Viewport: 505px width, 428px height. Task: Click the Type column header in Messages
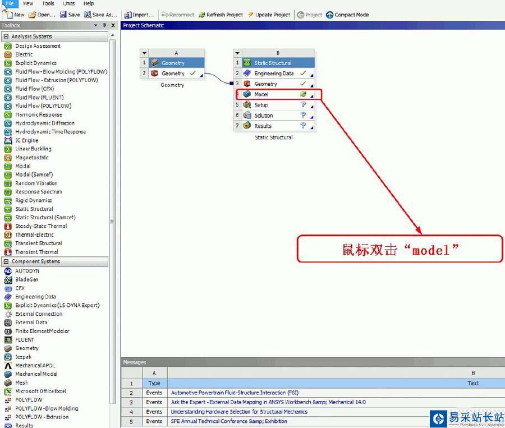point(154,383)
